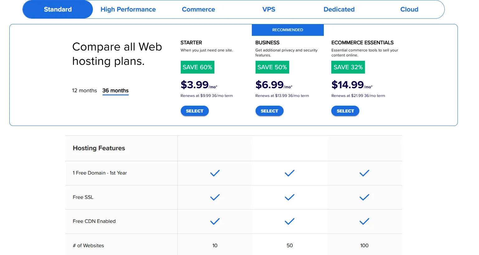The image size is (479, 255).
Task: Select the 36 months billing option
Action: point(115,90)
